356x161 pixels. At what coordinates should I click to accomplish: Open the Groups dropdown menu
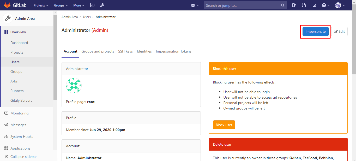point(61,5)
